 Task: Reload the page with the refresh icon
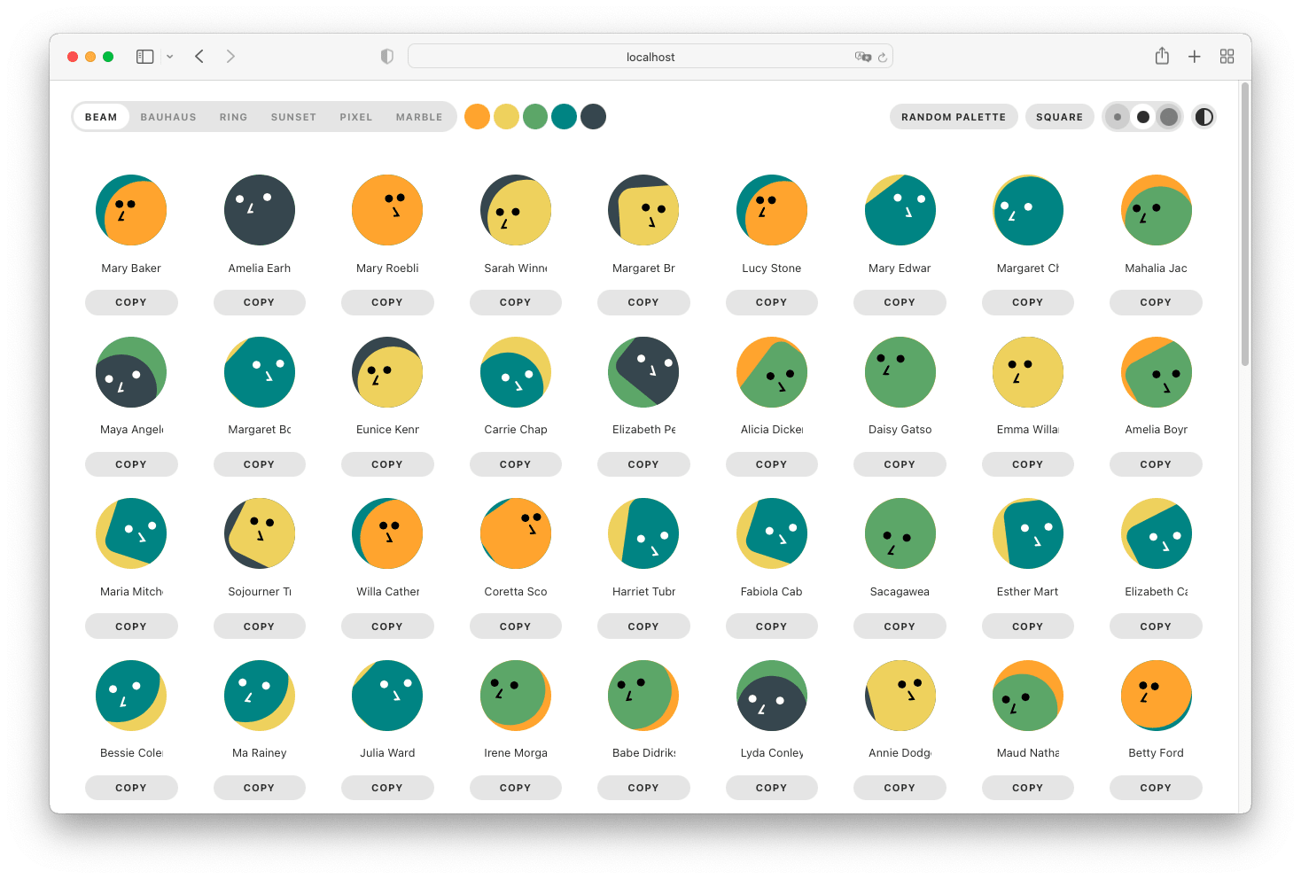tap(883, 57)
